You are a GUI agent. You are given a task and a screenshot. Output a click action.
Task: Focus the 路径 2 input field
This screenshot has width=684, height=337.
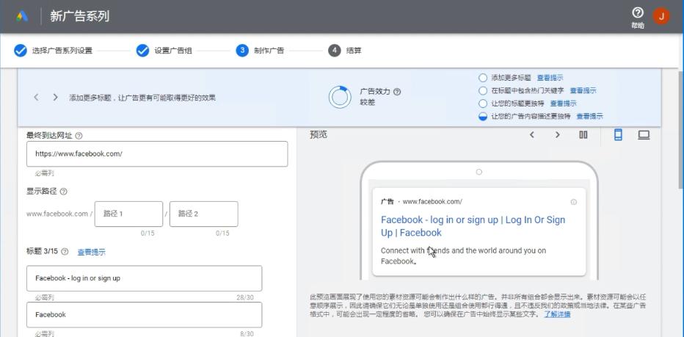coord(204,214)
